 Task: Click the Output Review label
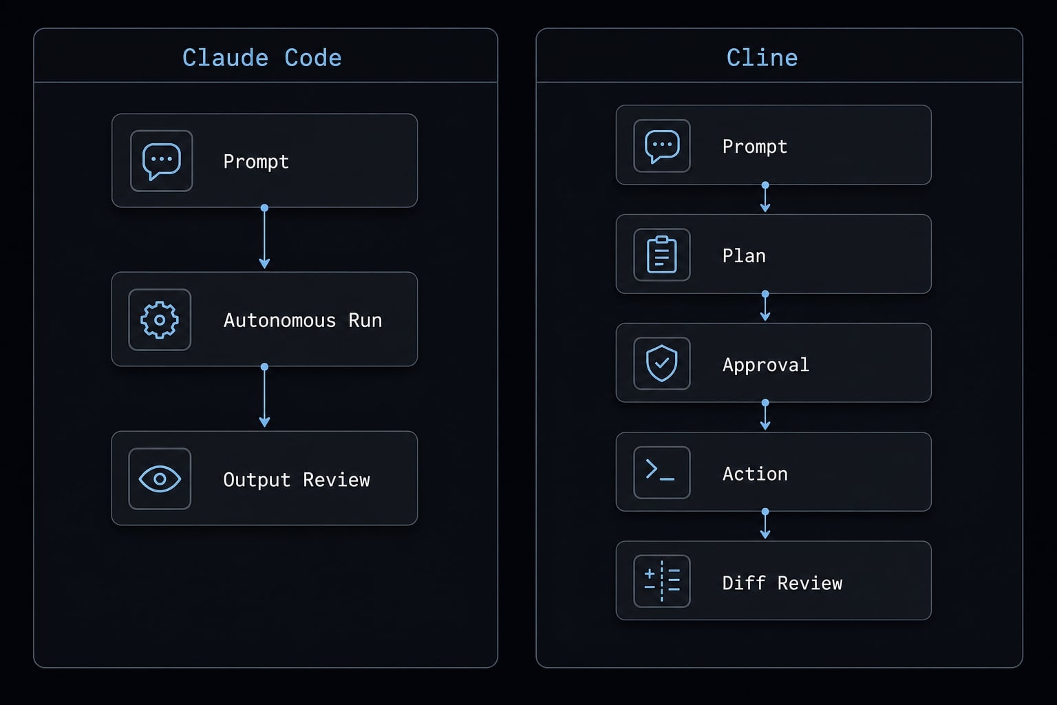pos(297,480)
